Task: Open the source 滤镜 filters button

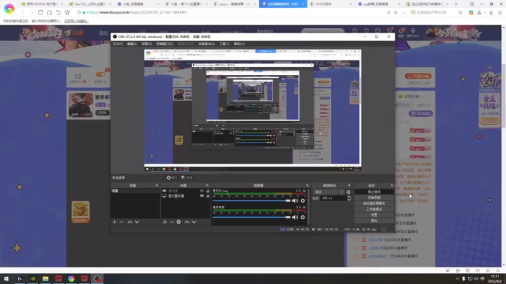Action: pyautogui.click(x=187, y=178)
